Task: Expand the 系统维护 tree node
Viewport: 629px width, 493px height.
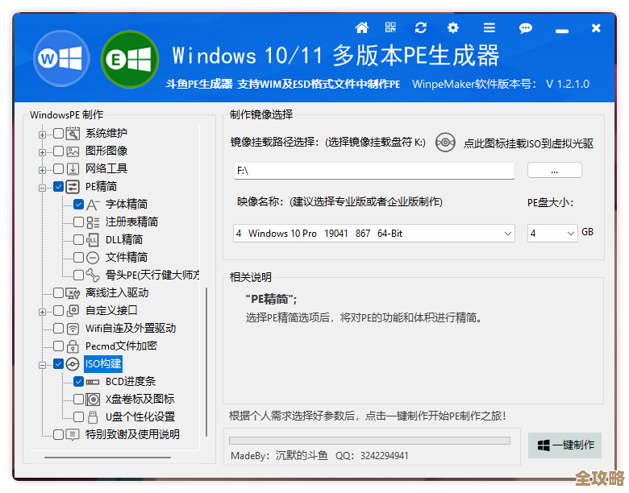Action: 42,135
